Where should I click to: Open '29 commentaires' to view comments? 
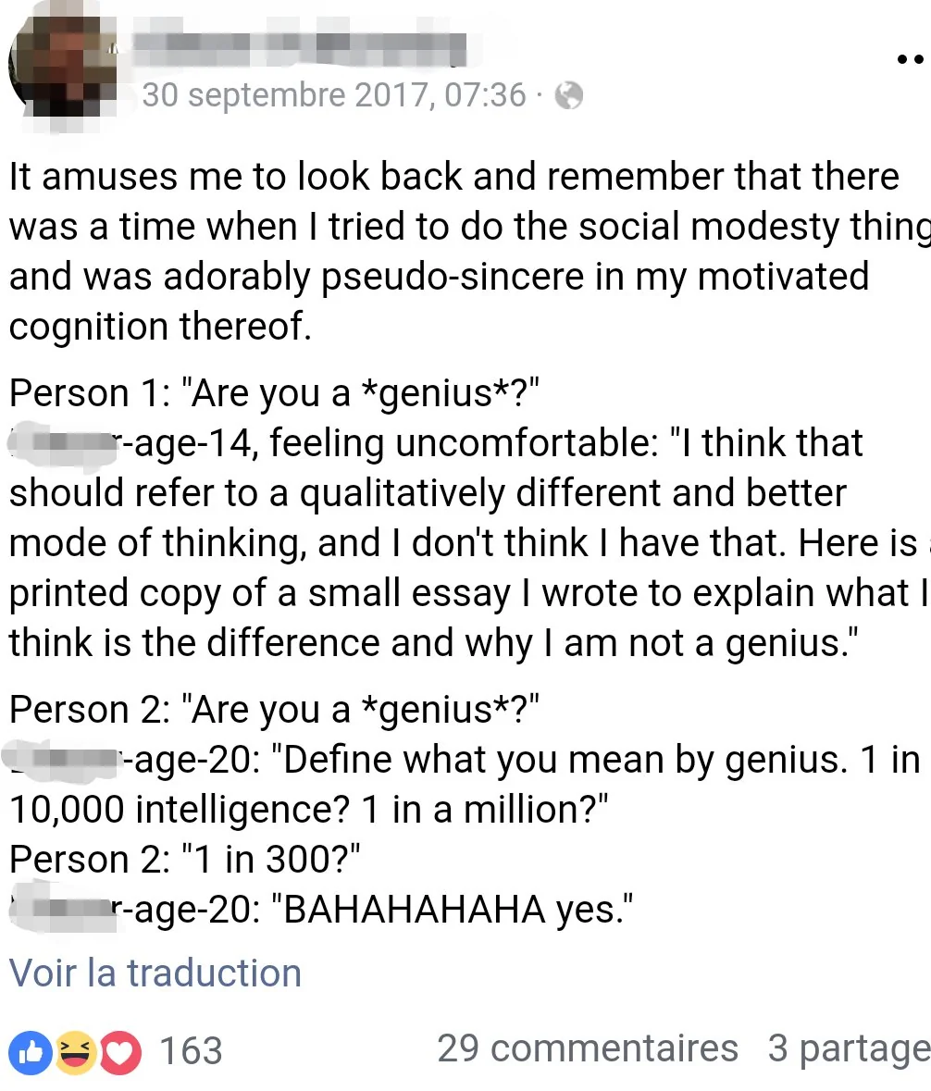coord(588,1048)
